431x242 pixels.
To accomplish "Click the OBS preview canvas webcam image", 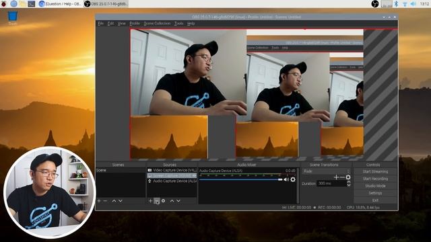I will (x=189, y=73).
